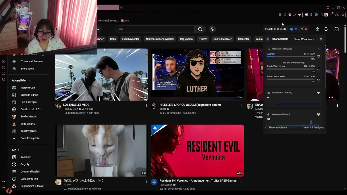Image resolution: width=347 pixels, height=195 pixels.
Task: Favorite the Public Watch Hours stat
Action: pyautogui.click(x=319, y=69)
